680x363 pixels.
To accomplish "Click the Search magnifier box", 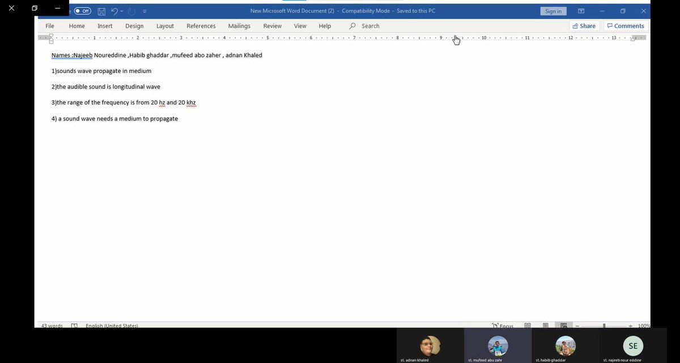I will tap(365, 26).
